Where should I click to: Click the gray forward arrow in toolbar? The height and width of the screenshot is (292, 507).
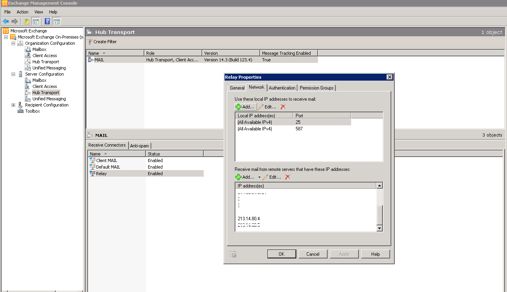tap(15, 21)
